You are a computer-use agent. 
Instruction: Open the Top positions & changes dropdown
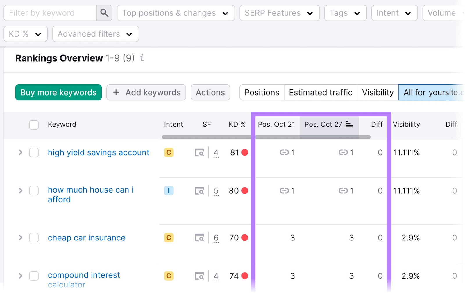pos(176,13)
